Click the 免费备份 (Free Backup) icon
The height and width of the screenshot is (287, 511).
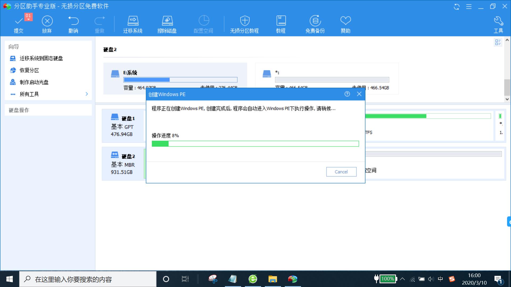315,23
